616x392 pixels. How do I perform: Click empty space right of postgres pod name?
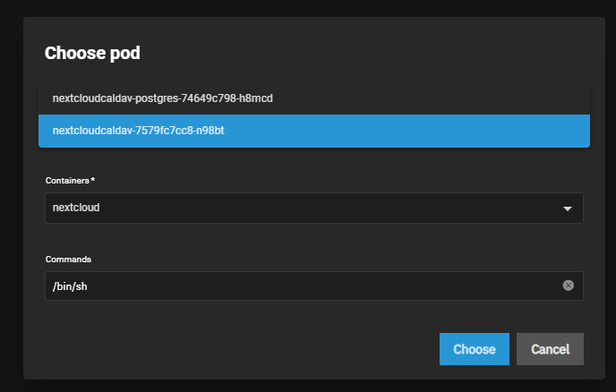click(x=430, y=98)
